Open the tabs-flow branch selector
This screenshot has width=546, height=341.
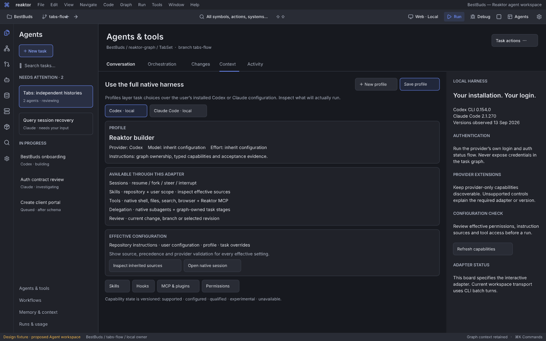pos(55,17)
